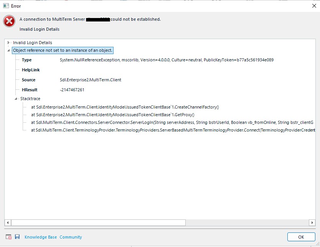320x247 pixels.
Task: Click the window-with-red-X icon at bottom left
Action: (x=9, y=237)
